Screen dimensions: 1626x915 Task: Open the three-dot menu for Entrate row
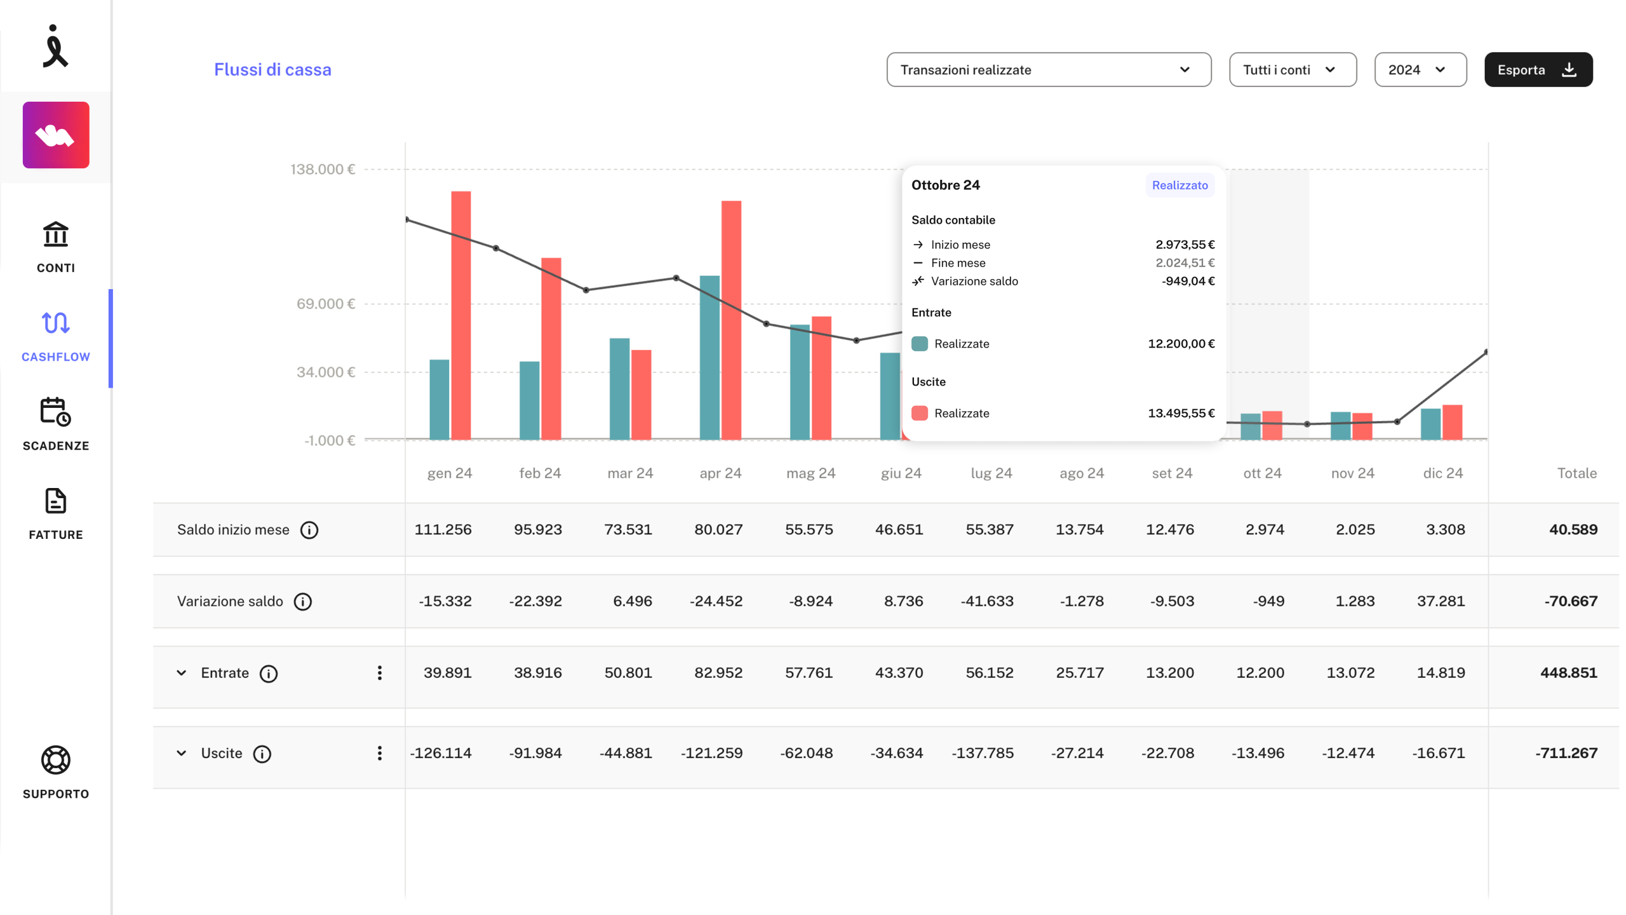[x=380, y=673]
